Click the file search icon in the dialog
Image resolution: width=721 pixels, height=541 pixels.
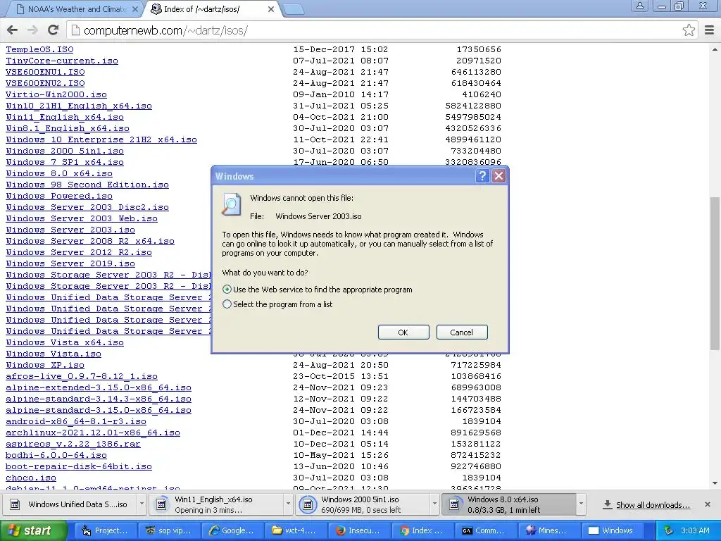click(231, 204)
